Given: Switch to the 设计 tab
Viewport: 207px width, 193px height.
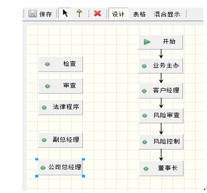Looking at the screenshot, I should point(118,14).
